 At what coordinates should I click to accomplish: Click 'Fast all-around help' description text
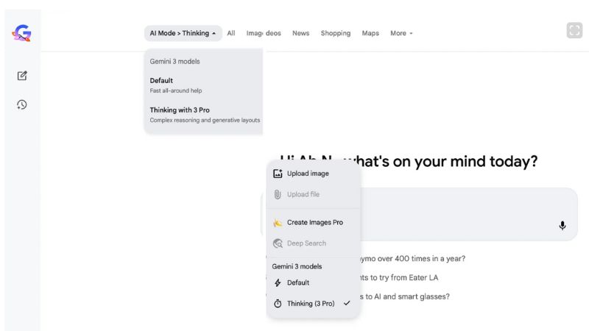tap(176, 90)
